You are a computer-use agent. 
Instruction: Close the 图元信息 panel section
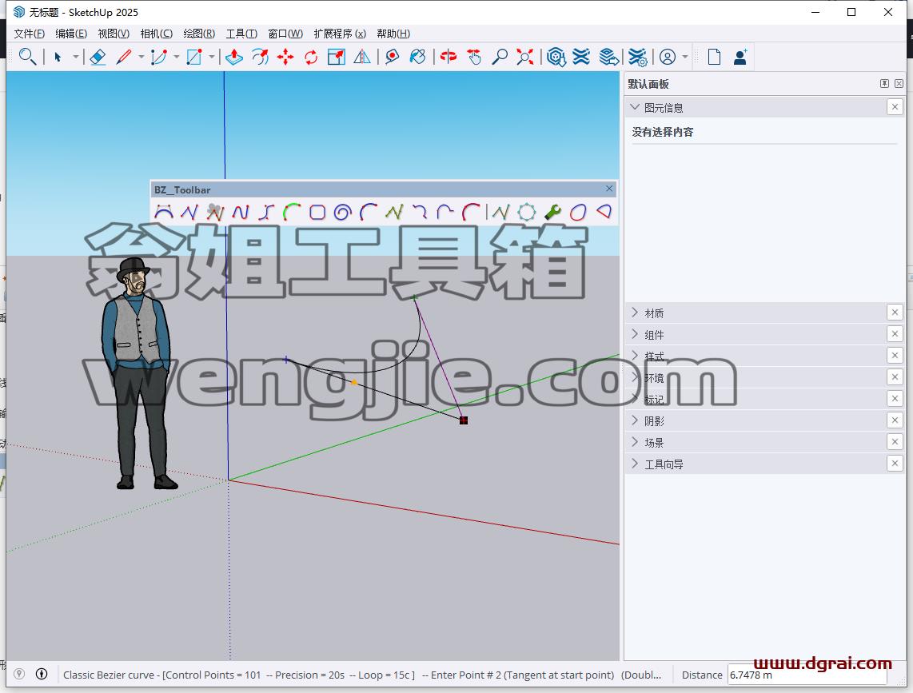[895, 106]
